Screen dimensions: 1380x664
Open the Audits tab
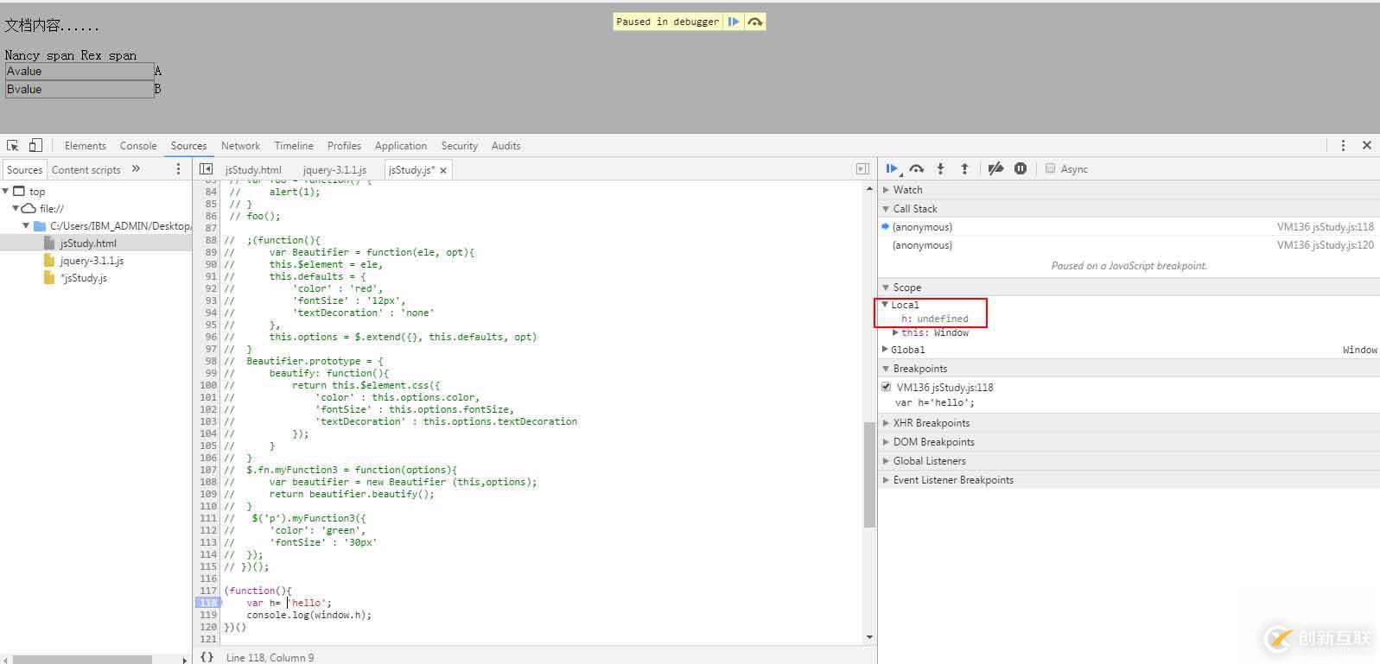[x=506, y=146]
